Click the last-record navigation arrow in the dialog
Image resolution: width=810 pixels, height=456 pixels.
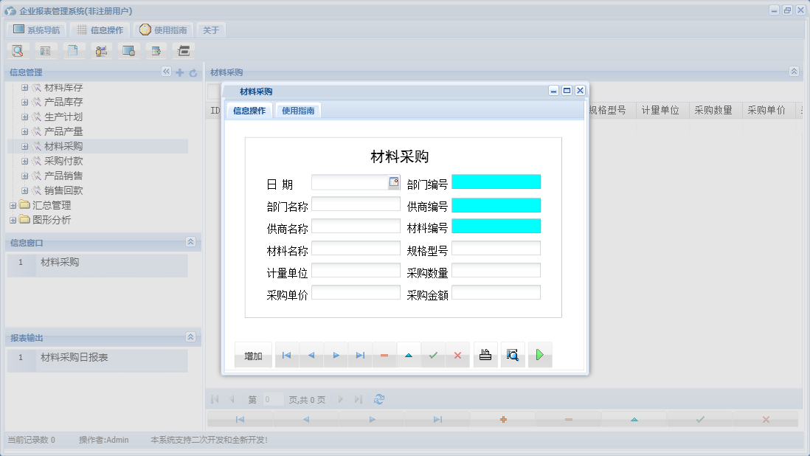point(360,355)
